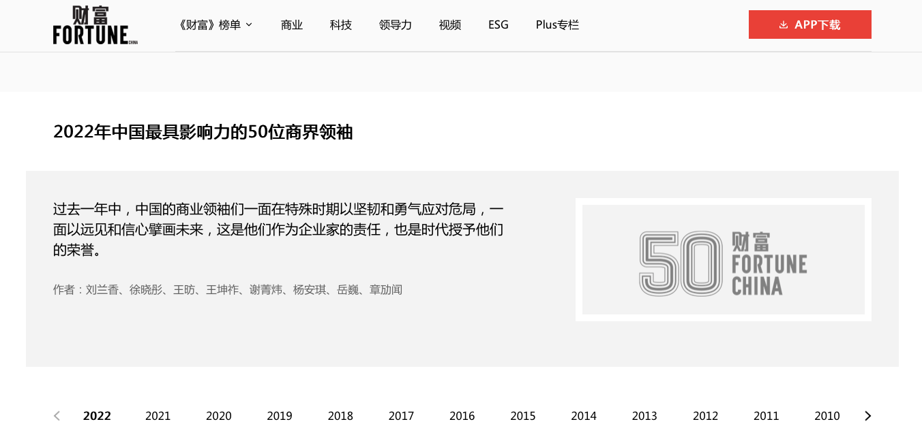Navigate to the ESG section
The height and width of the screenshot is (441, 922).
[499, 25]
